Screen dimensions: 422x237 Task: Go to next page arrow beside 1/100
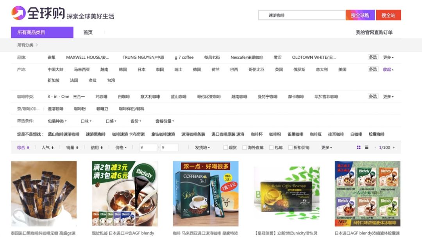tap(394, 147)
